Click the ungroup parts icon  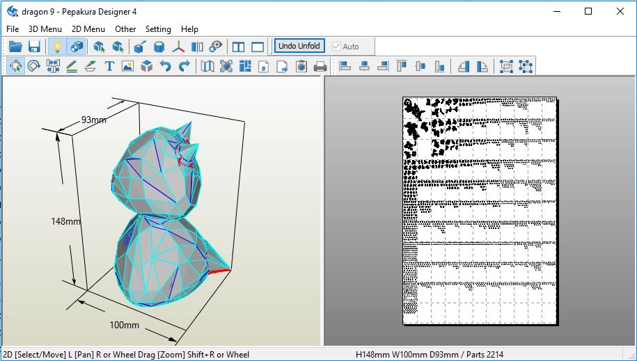click(526, 66)
